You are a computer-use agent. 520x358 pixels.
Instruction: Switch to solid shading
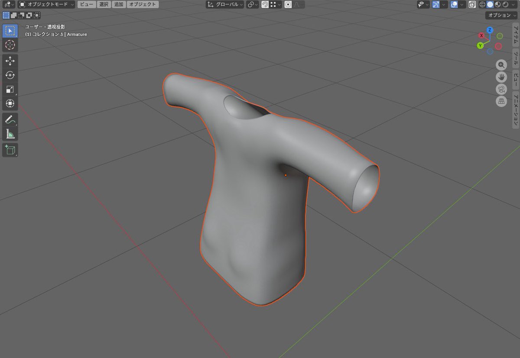pos(490,4)
